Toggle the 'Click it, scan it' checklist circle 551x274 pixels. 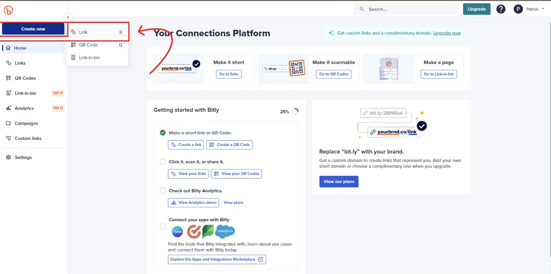[163, 162]
